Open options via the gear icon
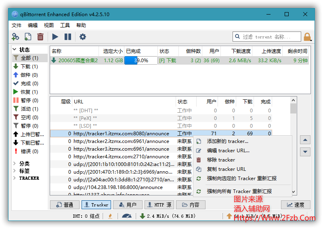The image size is (323, 229). pyautogui.click(x=83, y=37)
